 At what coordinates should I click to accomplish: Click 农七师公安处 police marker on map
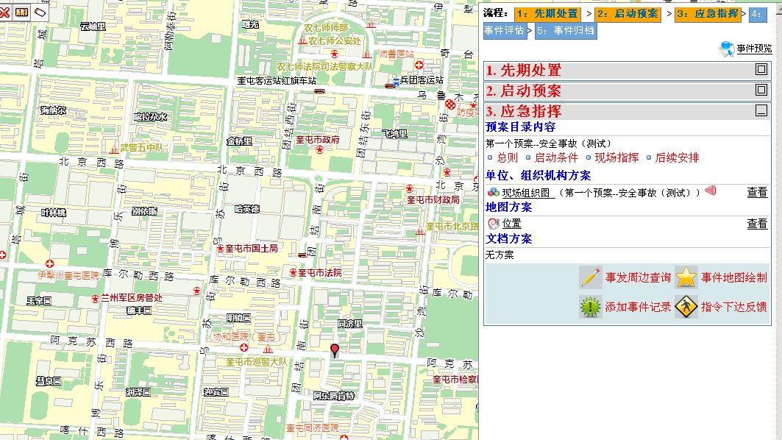[x=302, y=41]
